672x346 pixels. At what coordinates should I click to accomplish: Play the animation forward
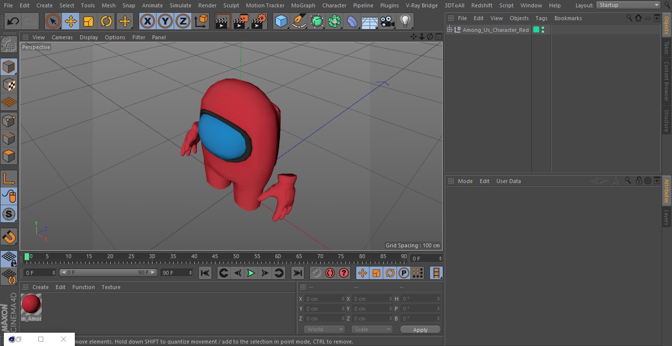(x=251, y=273)
